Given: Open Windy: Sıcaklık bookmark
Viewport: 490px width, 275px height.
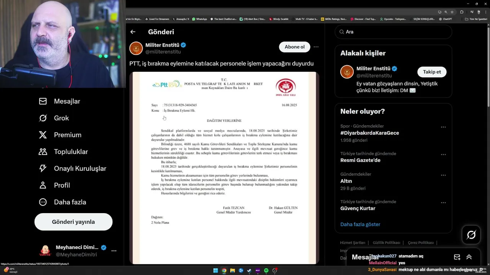Looking at the screenshot, I should 279,19.
